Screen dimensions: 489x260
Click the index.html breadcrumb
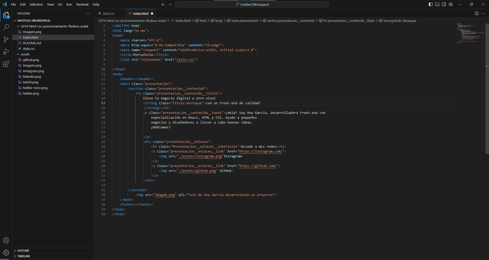[x=181, y=21]
